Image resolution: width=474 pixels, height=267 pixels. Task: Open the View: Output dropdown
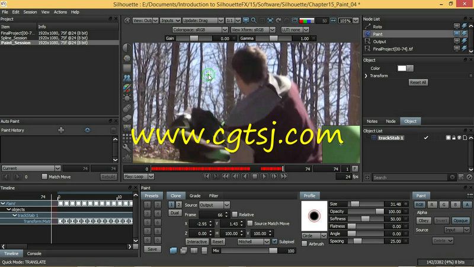click(145, 21)
